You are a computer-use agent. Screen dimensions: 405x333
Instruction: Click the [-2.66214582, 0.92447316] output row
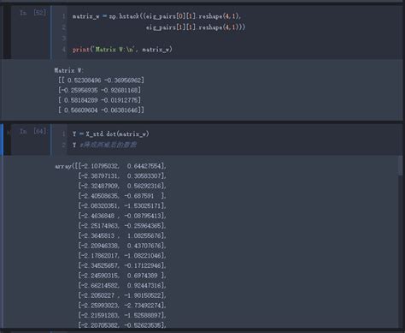122,285
